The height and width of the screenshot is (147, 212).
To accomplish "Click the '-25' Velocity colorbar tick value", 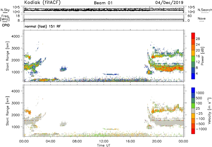I will (x=199, y=113).
